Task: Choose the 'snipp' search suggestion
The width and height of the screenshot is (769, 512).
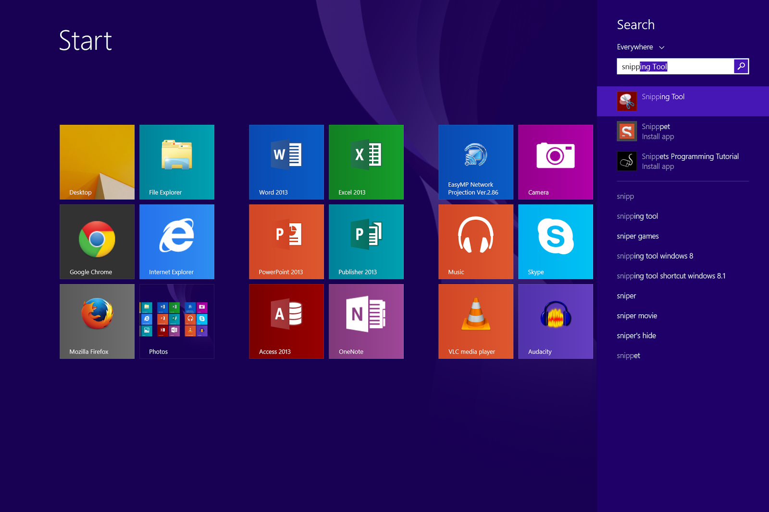Action: [625, 196]
